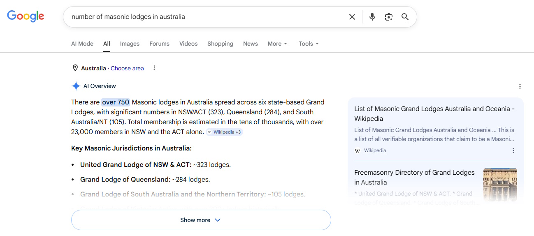Click the Freemasonry Directory building thumbnail
Viewport: 534px width, 236px height.
500,184
